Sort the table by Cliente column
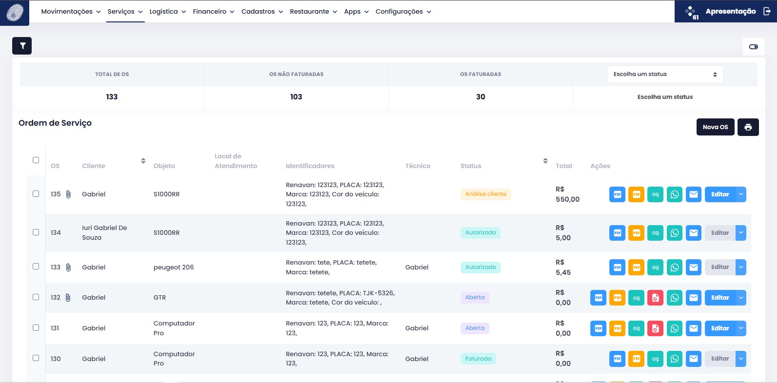 [143, 161]
